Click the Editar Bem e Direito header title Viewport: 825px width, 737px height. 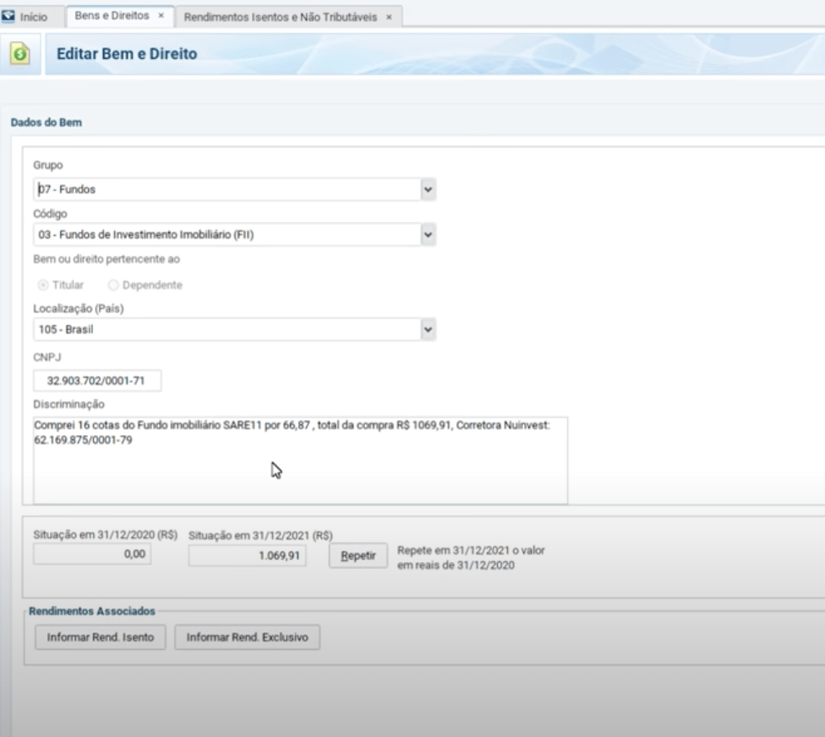click(126, 54)
